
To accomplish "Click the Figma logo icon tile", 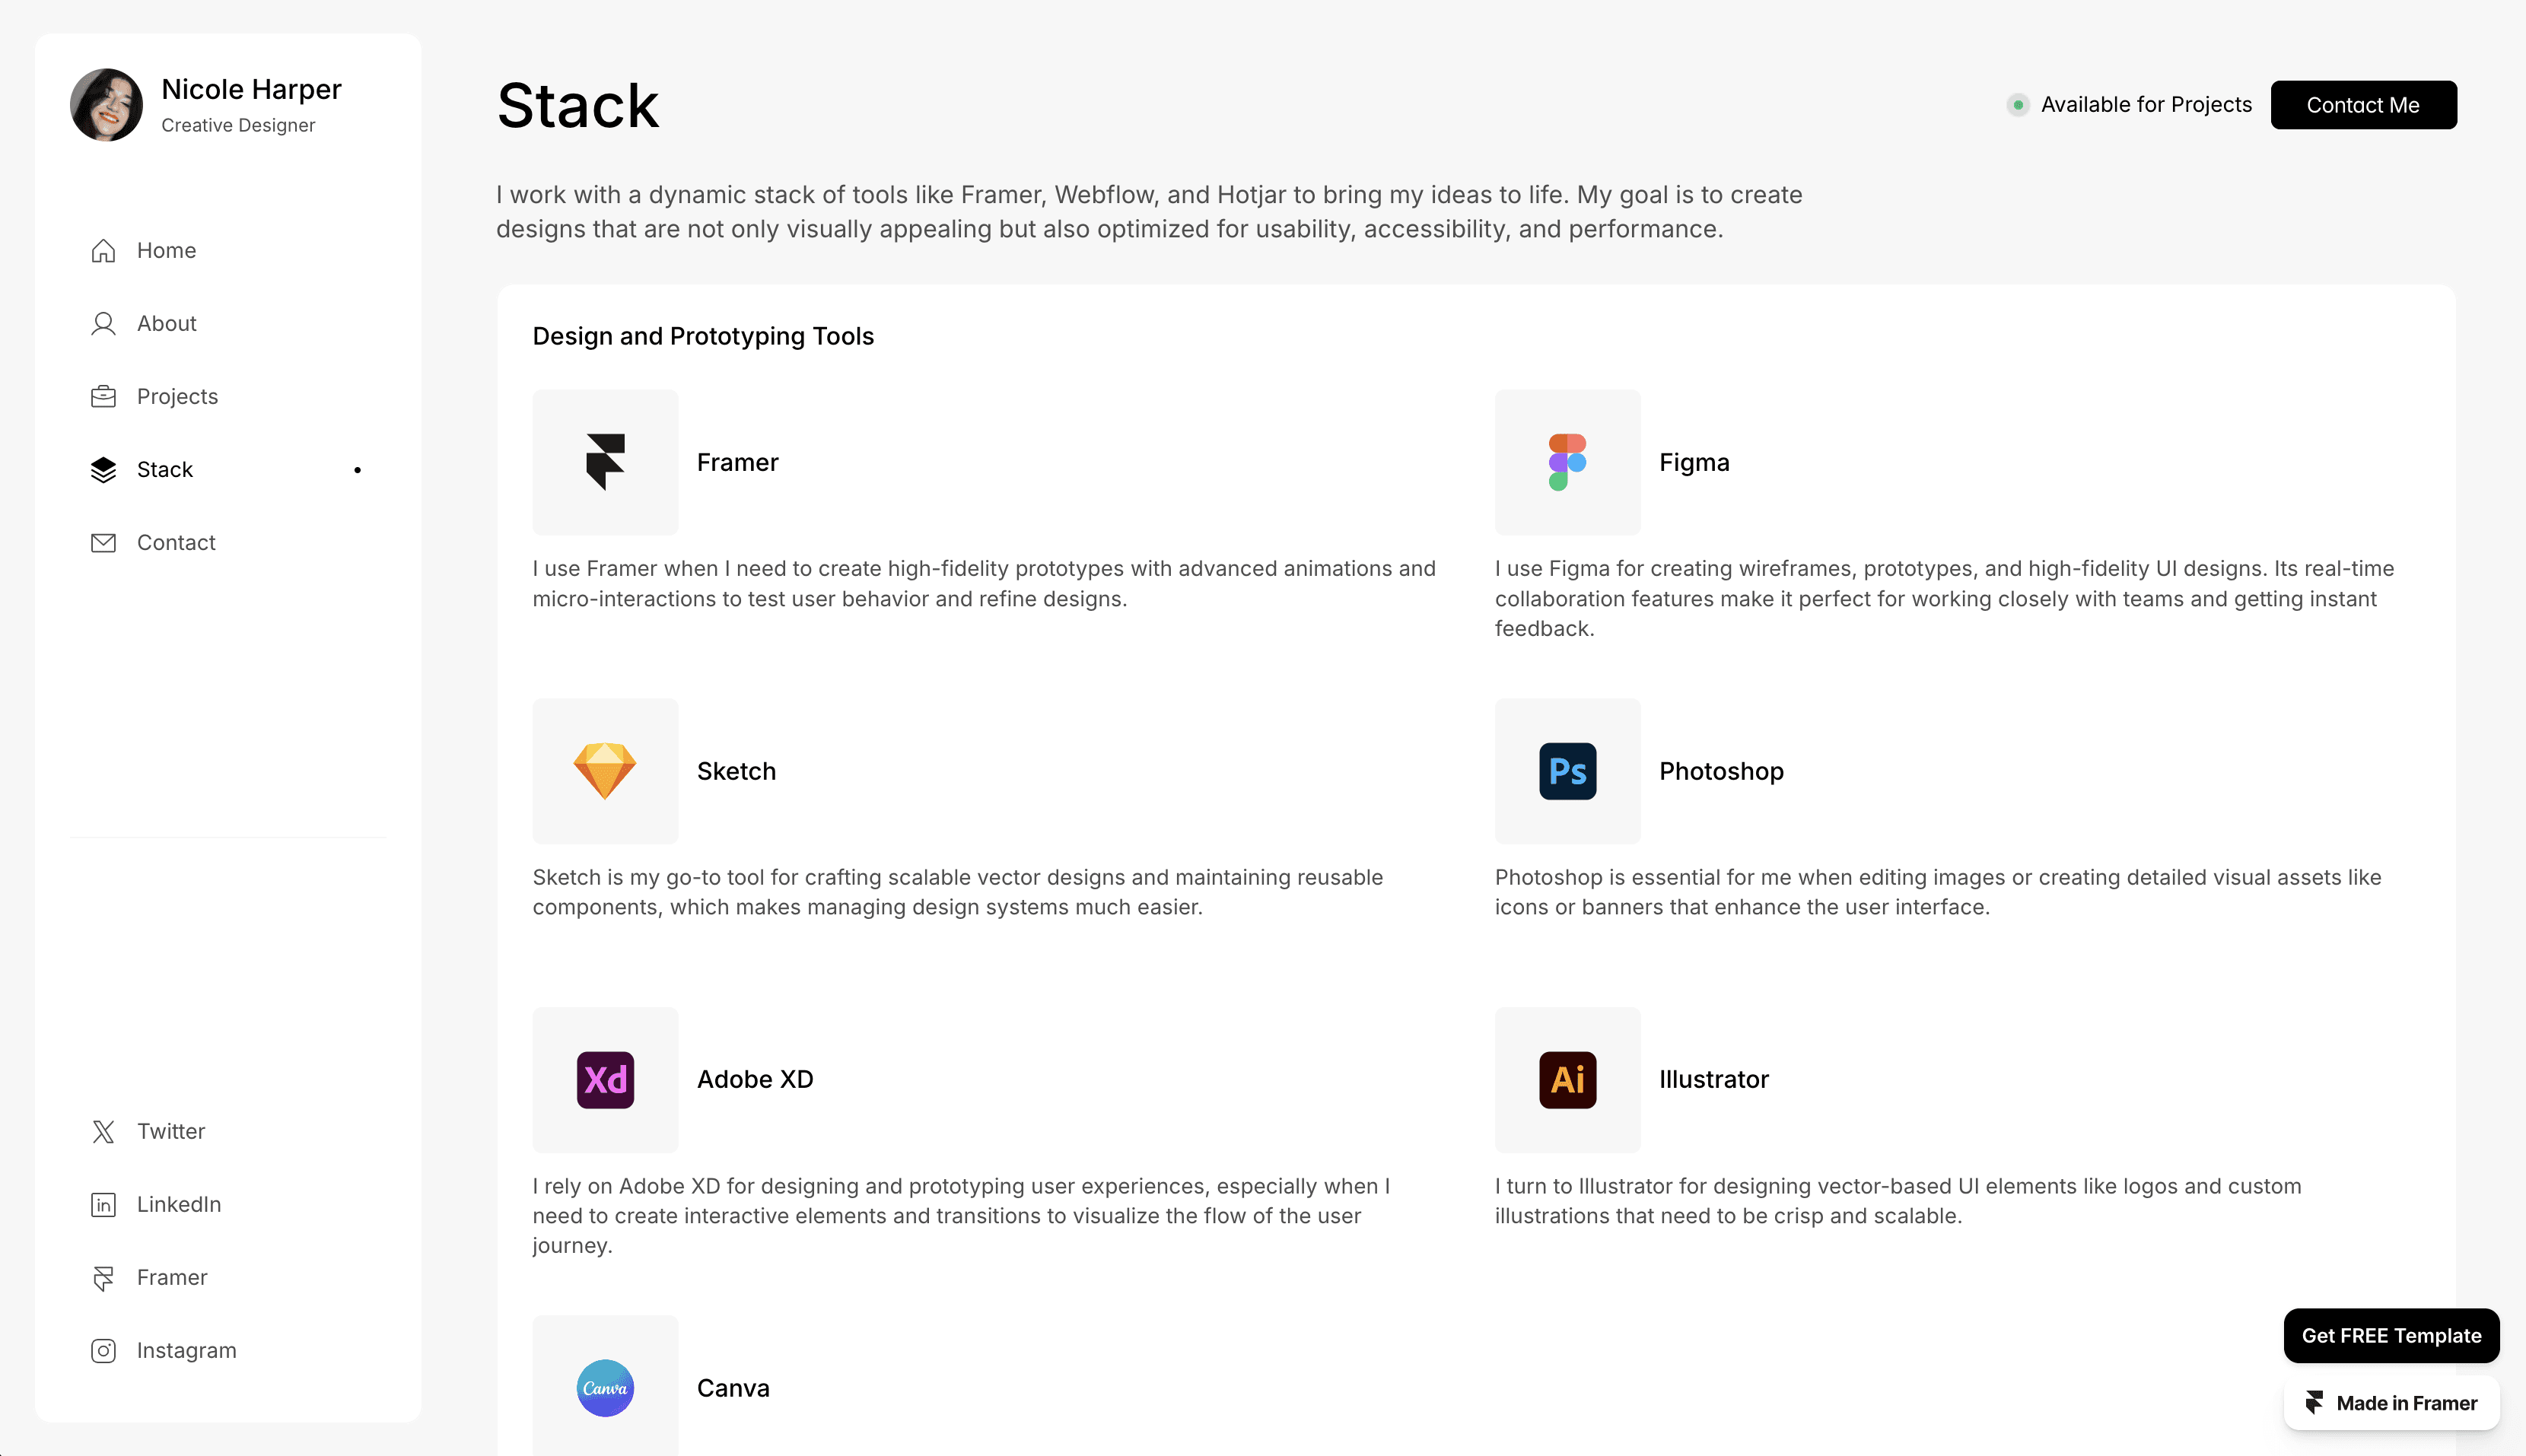I will coord(1567,462).
